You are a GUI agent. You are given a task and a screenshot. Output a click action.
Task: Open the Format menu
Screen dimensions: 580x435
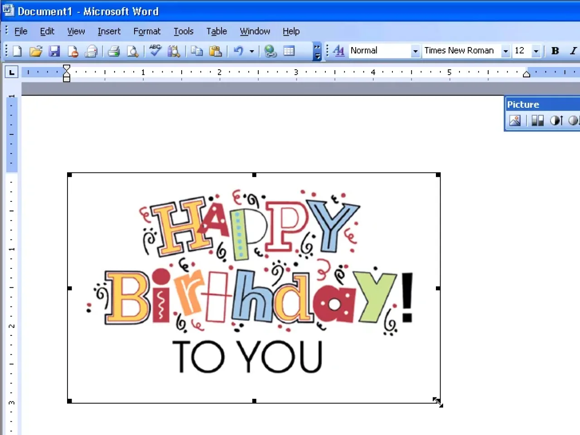click(147, 31)
